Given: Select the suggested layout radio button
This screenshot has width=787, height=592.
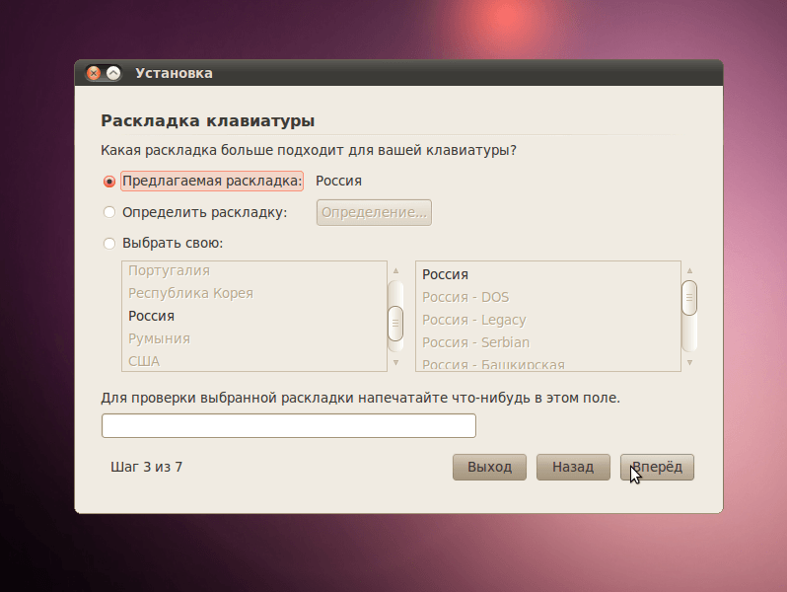Looking at the screenshot, I should coord(108,182).
